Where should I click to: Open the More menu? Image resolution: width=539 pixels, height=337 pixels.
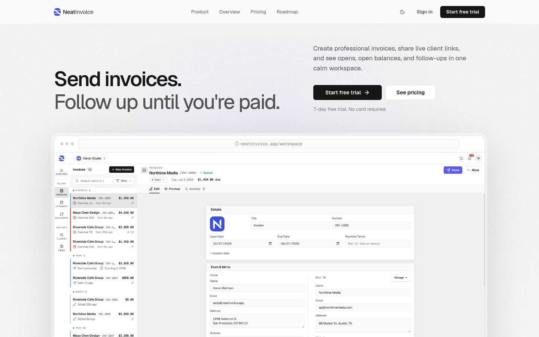(473, 170)
